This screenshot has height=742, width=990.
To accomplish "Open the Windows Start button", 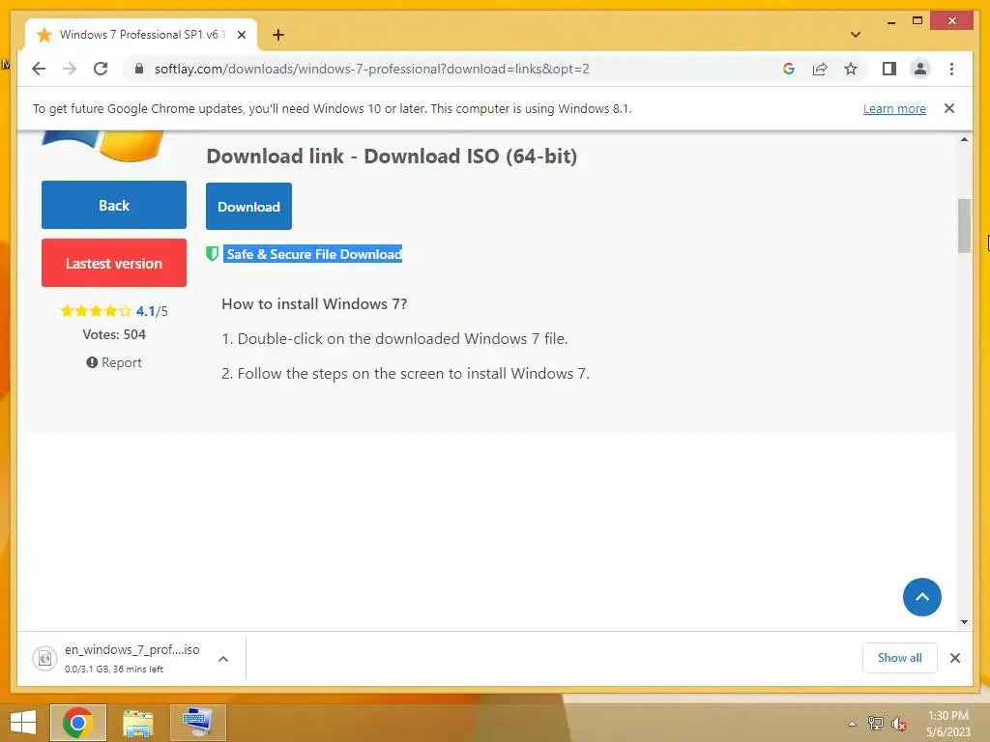I will coord(23,723).
